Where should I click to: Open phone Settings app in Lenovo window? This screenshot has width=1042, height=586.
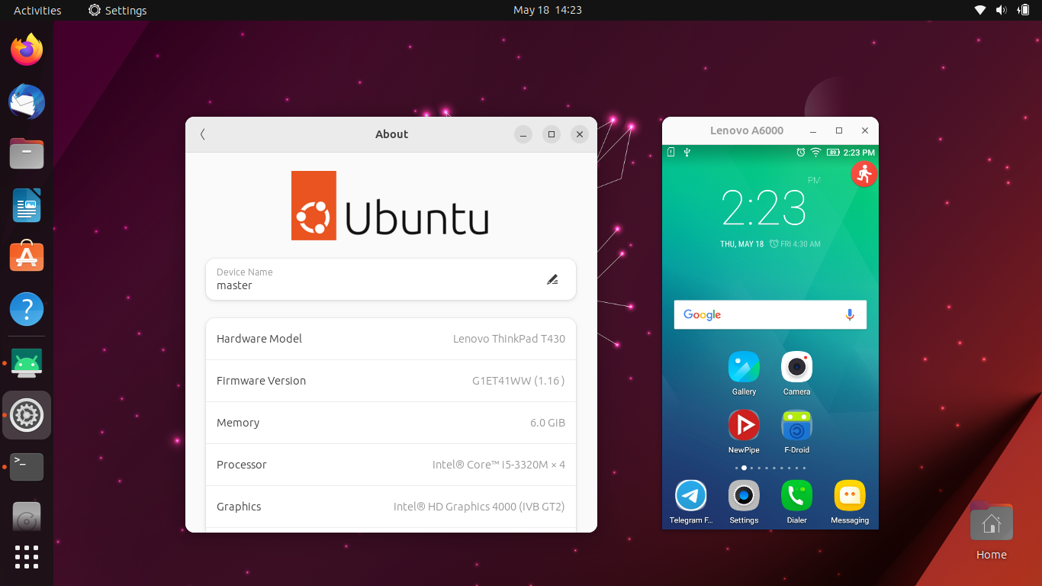click(744, 502)
